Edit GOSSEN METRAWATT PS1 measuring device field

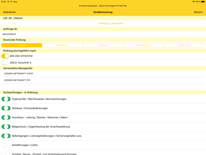coord(103,80)
